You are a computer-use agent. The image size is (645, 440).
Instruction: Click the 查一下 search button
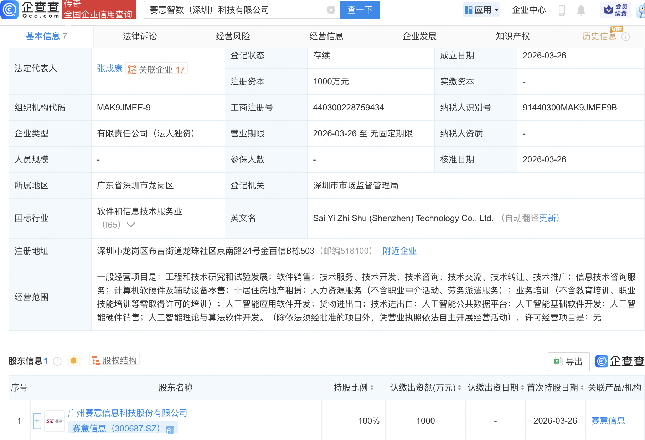tap(359, 10)
